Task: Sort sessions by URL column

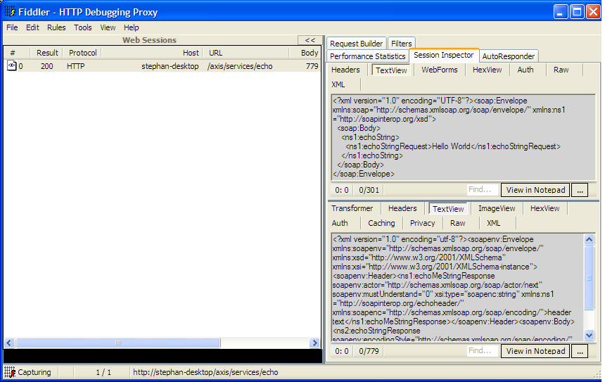Action: coord(246,53)
